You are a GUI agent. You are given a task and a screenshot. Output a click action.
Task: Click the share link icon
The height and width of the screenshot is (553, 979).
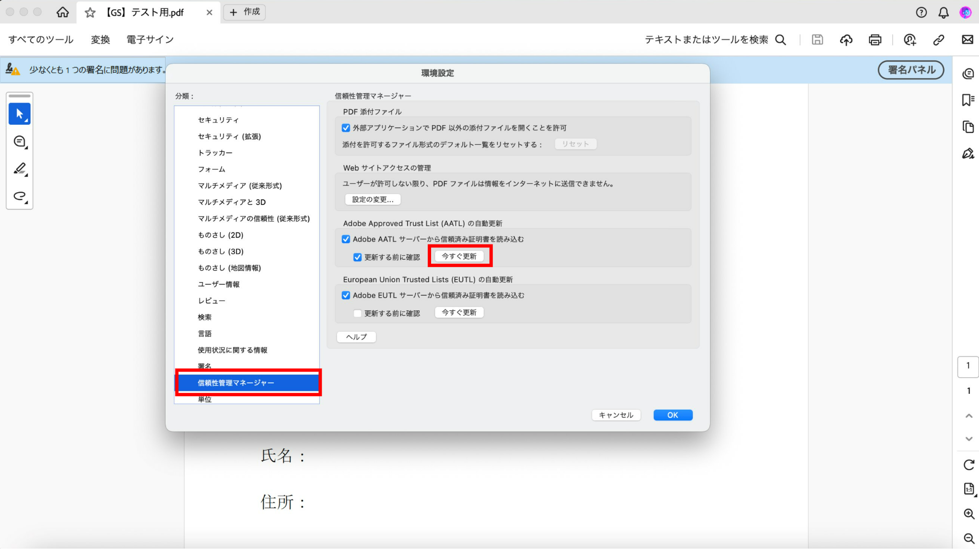tap(939, 39)
